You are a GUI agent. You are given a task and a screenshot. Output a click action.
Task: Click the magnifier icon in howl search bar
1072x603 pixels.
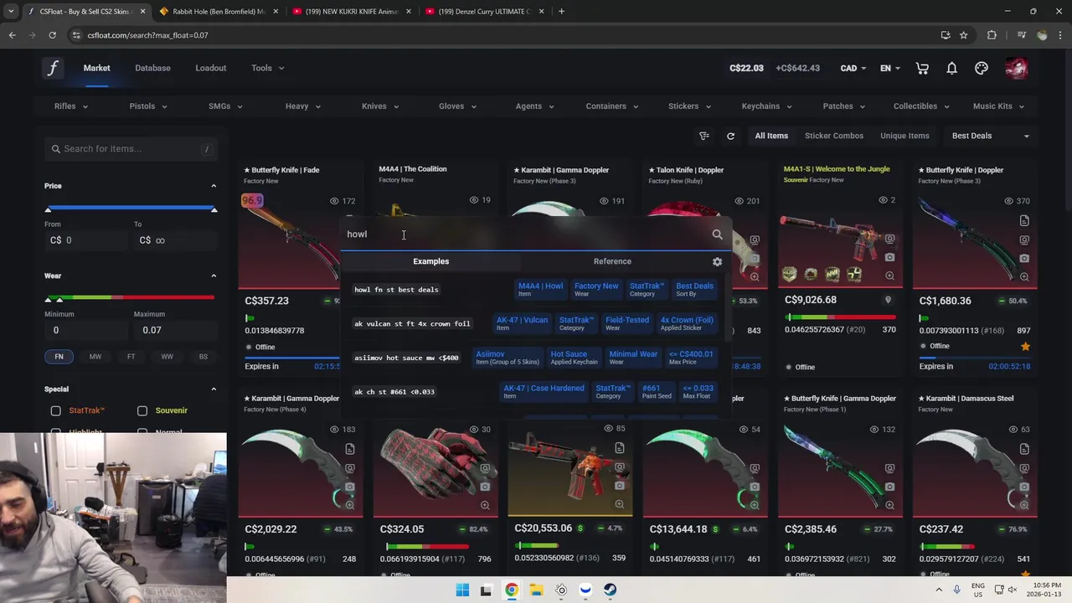coord(717,234)
